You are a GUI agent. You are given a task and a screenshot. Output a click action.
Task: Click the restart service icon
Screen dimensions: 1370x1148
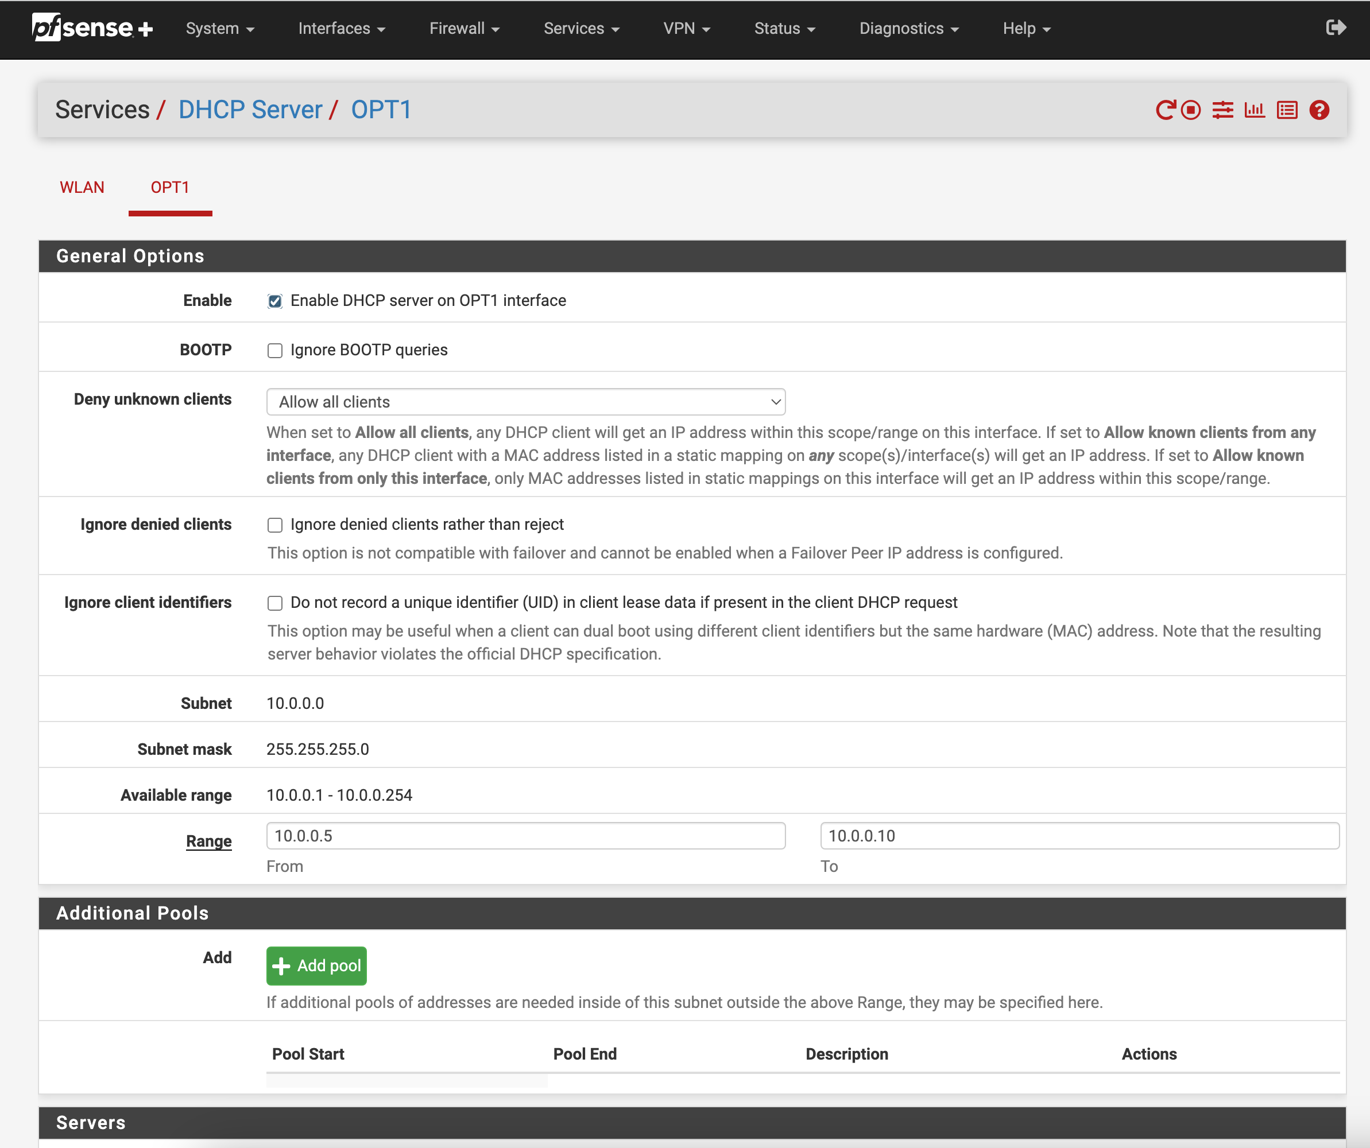click(1164, 110)
